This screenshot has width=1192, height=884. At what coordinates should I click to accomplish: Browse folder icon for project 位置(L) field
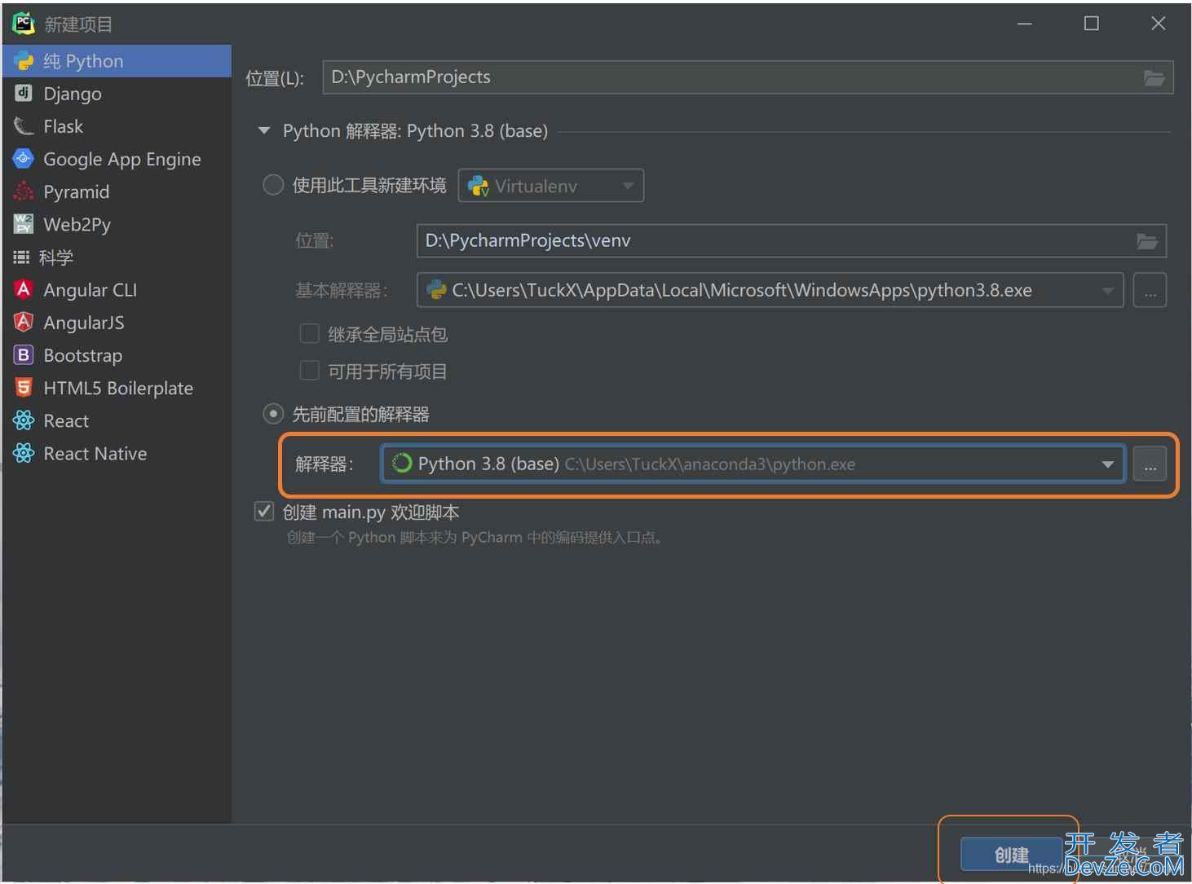point(1154,77)
